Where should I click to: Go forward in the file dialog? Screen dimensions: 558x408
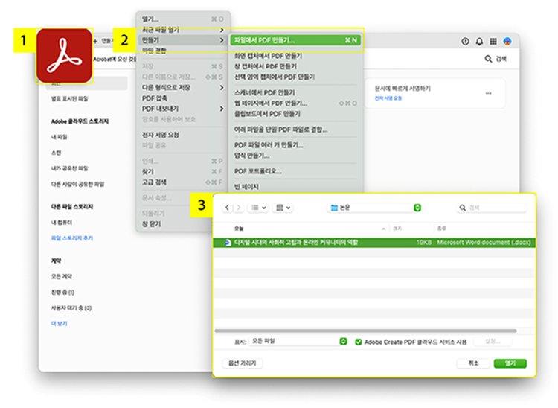(x=239, y=208)
